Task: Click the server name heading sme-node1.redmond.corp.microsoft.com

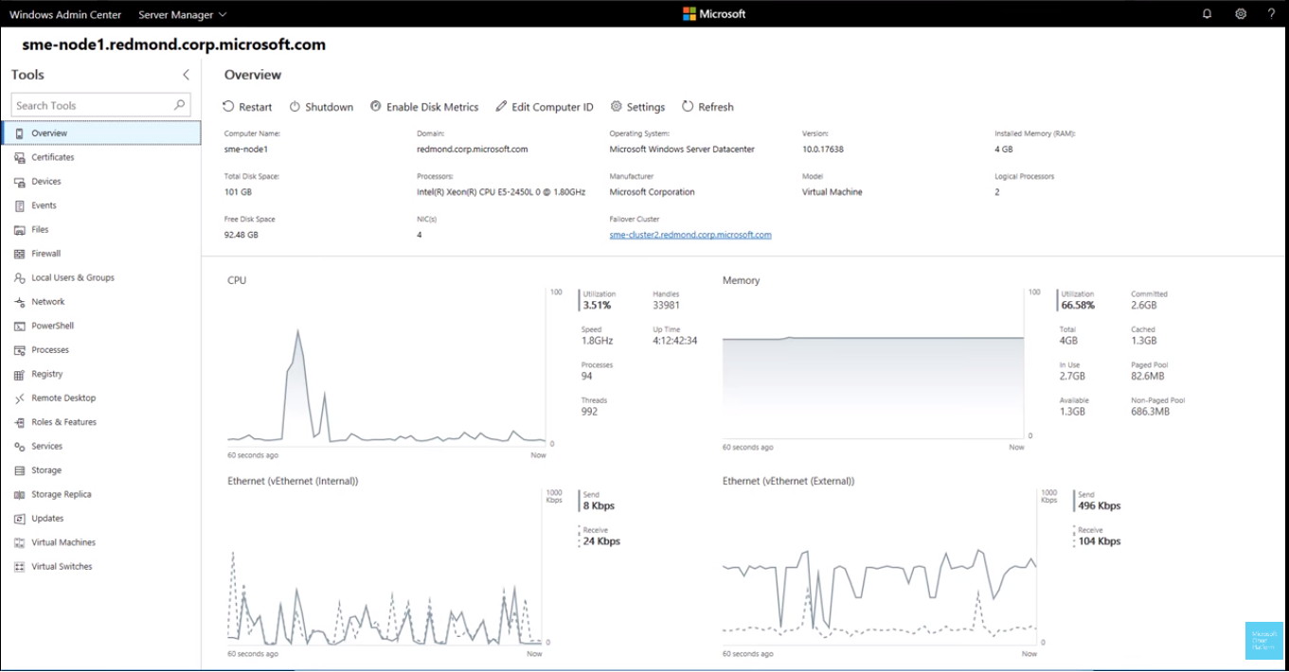Action: click(174, 44)
